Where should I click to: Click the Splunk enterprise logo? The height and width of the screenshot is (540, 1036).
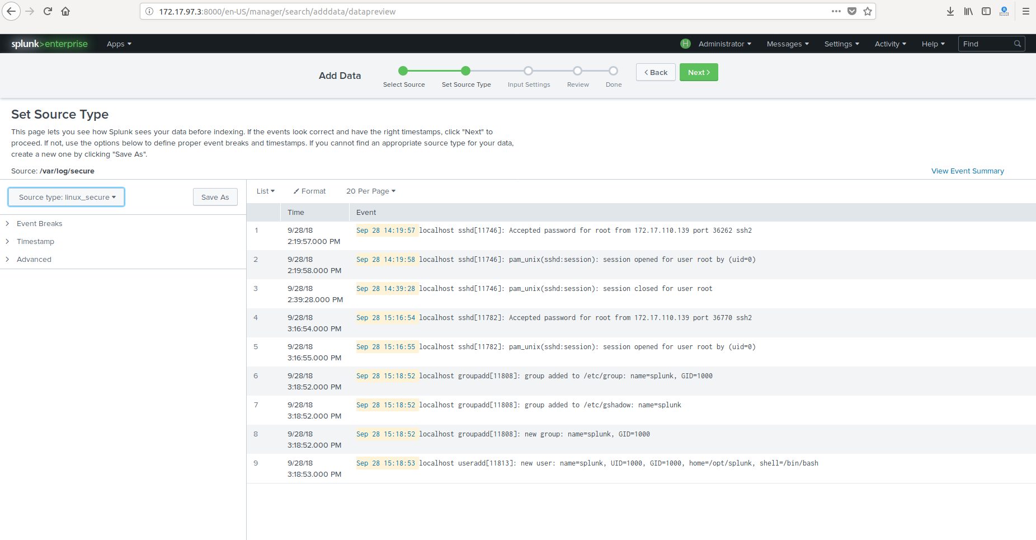click(x=49, y=44)
